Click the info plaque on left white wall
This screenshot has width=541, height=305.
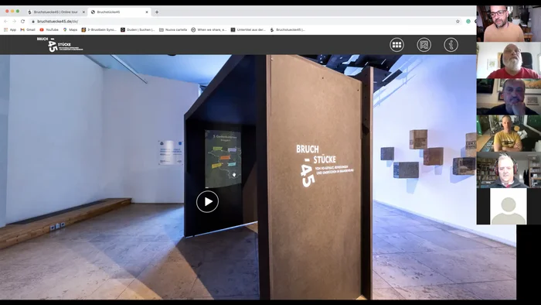coord(170,152)
